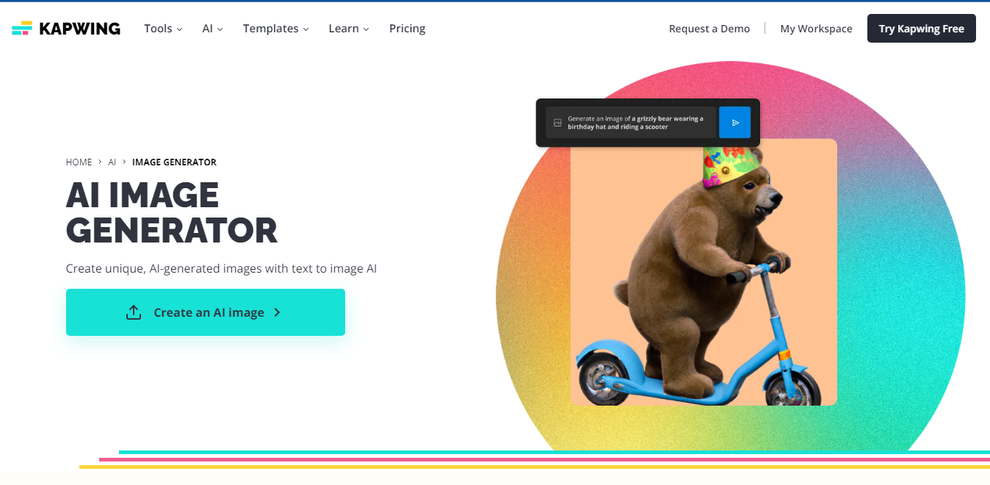The width and height of the screenshot is (990, 485).
Task: Click the image icon in prompt box
Action: [x=557, y=123]
